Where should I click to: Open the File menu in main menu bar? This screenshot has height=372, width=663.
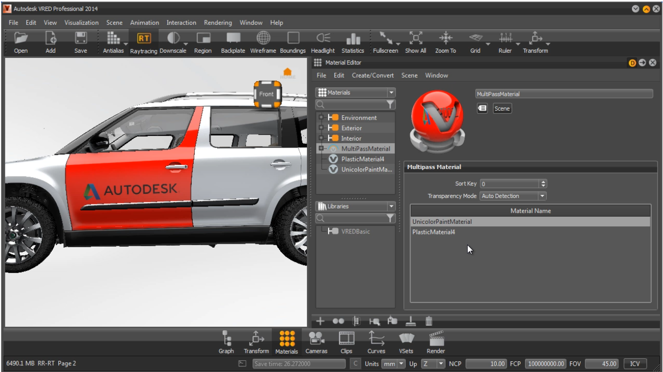click(x=14, y=23)
